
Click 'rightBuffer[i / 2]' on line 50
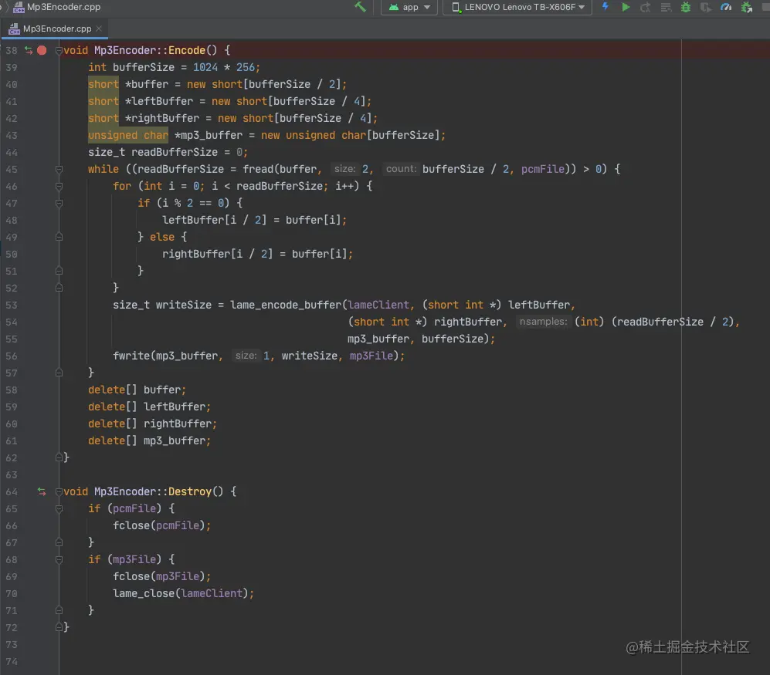click(217, 254)
